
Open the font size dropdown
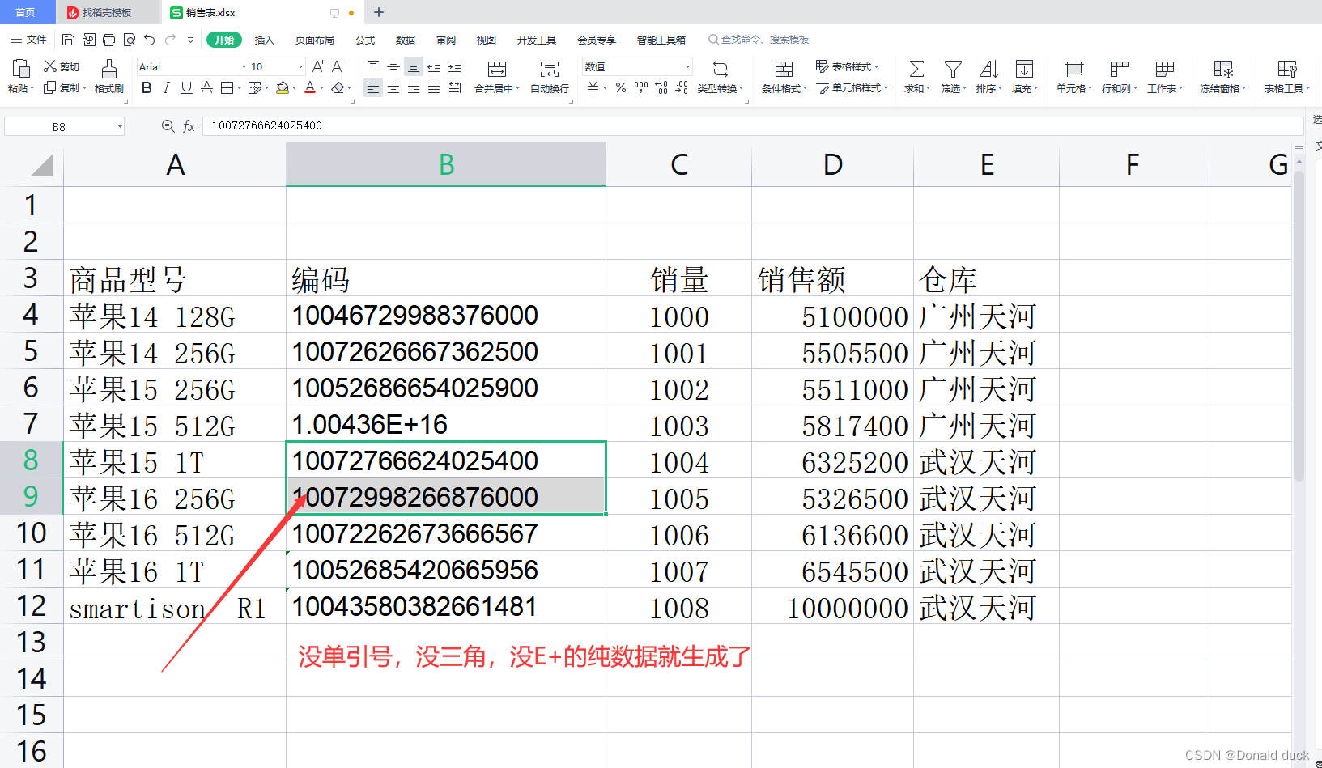[300, 67]
